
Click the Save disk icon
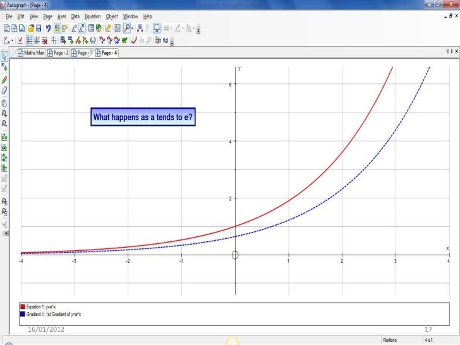coord(39,28)
